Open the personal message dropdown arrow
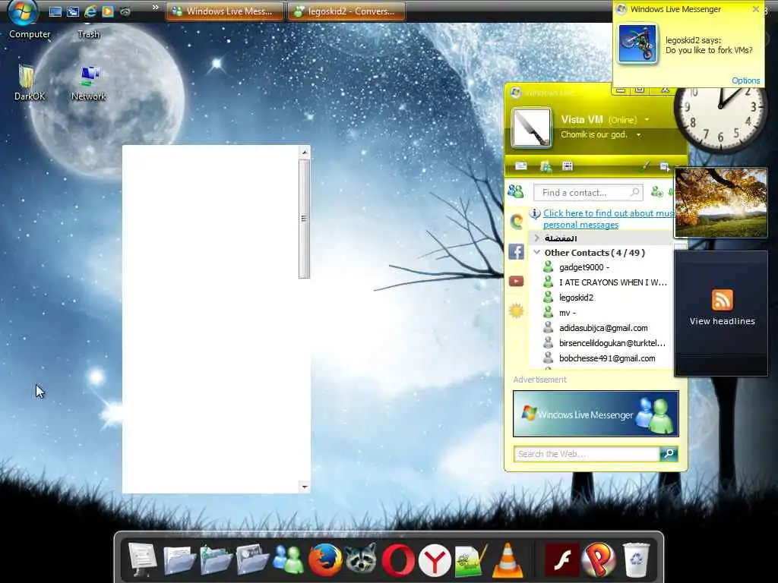Screen dimensions: 778x583 638,135
